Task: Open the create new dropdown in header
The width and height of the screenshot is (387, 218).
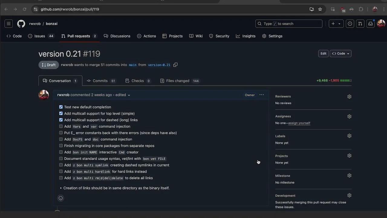Action: pos(336,24)
